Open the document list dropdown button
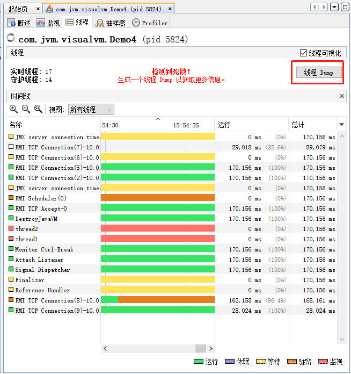351x374 pixels. 334,7
